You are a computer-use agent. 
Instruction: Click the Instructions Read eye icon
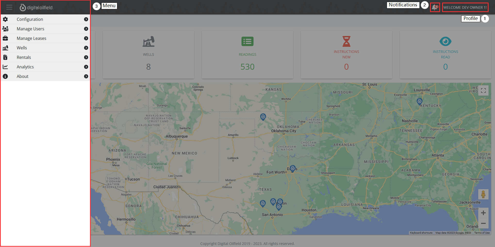[445, 41]
